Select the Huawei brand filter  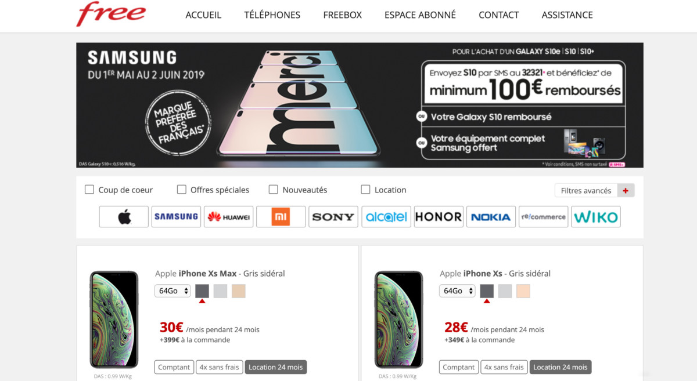[229, 217]
